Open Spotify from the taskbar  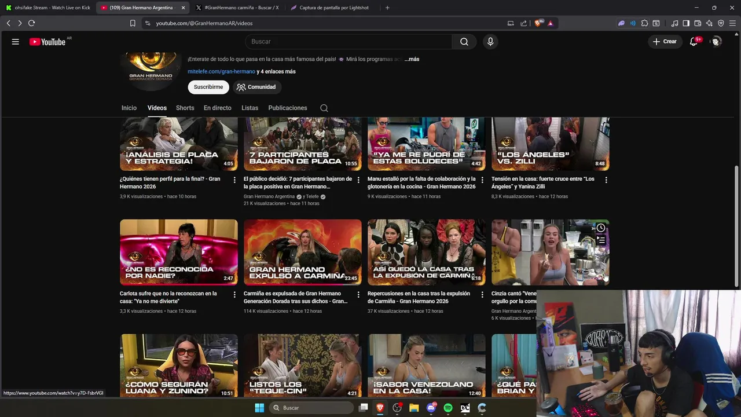tap(448, 408)
